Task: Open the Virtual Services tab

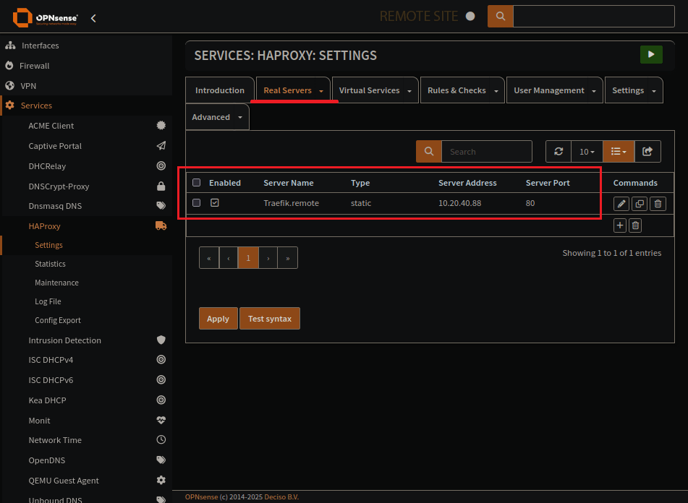Action: point(370,90)
